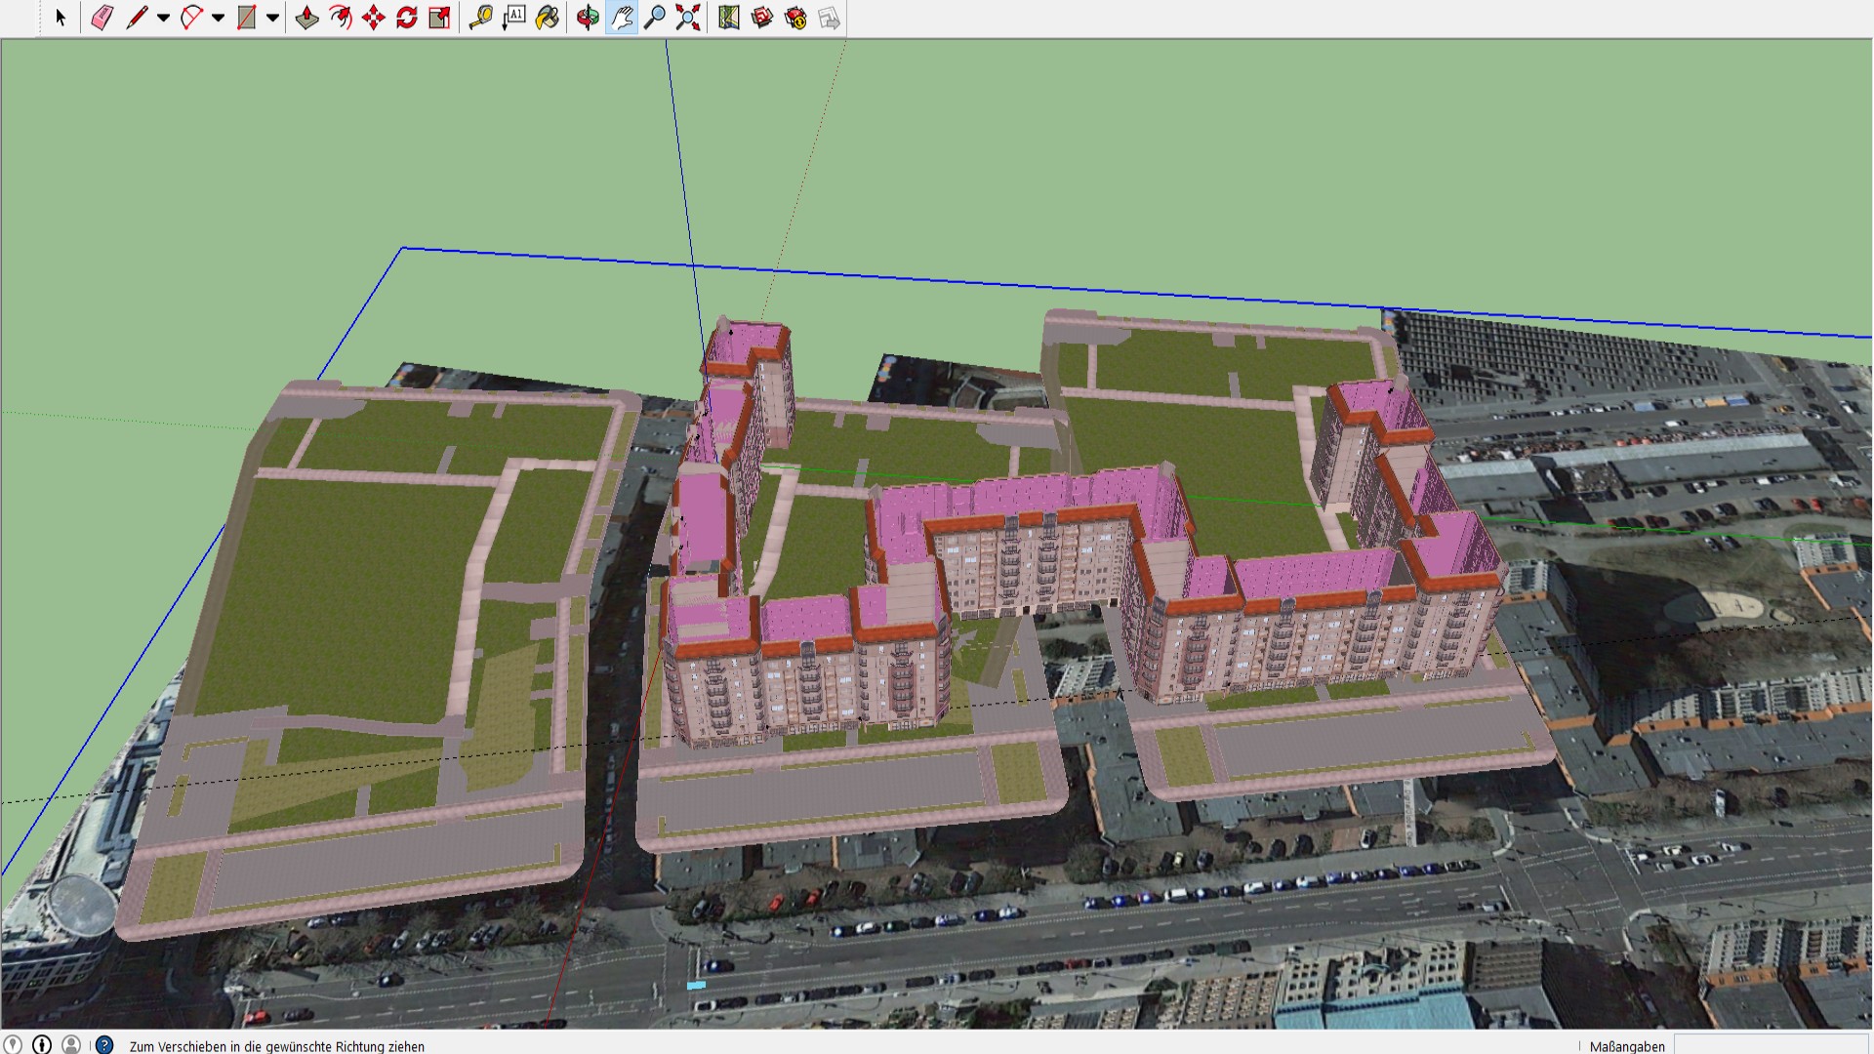Activate the Push/Pull tool
Viewport: 1874px width, 1054px height.
tap(306, 18)
